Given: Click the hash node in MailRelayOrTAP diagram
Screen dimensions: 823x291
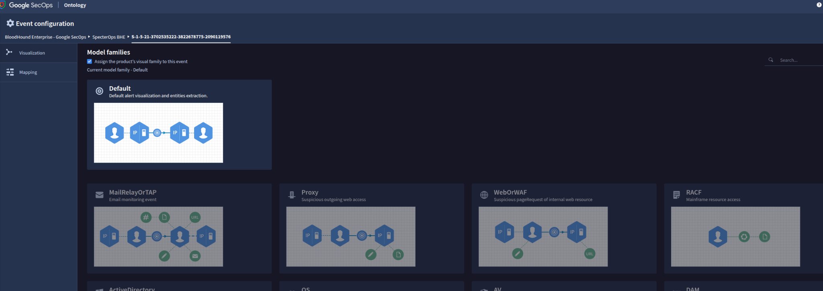Looking at the screenshot, I should click(146, 218).
